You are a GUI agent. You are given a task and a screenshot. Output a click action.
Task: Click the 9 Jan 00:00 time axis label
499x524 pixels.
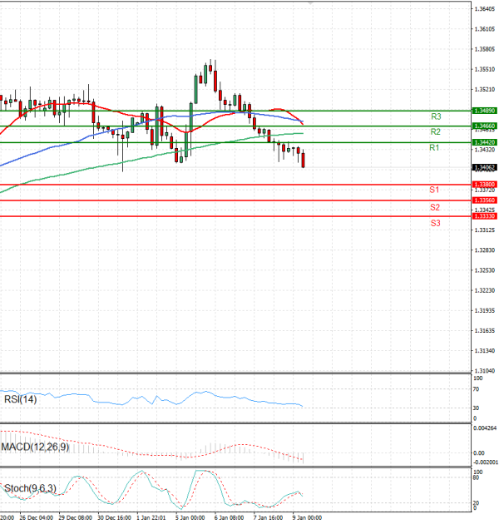click(305, 517)
